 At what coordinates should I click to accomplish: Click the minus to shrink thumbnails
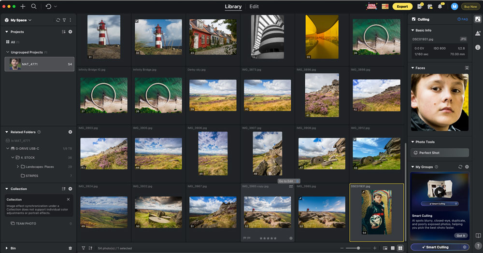[x=341, y=248]
